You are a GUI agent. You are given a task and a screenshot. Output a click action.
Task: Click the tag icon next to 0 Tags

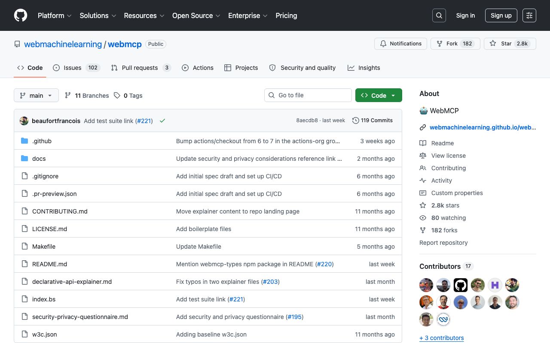coord(117,96)
